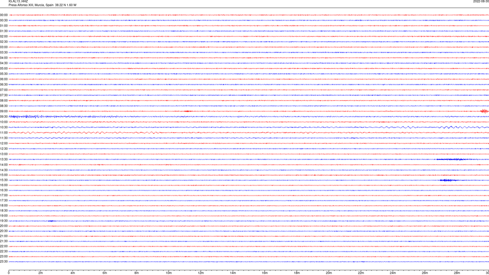Click the 14:00 time label
This screenshot has height=275, width=489.
pos(4,164)
